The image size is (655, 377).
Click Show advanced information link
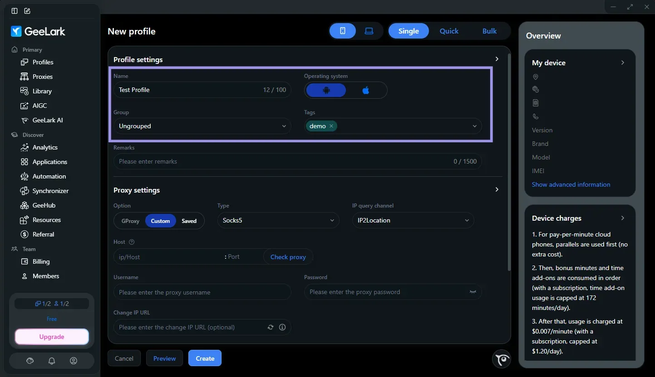tap(571, 184)
